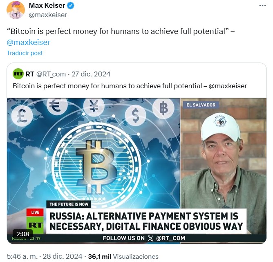Screen dimensions: 273x262
Task: Click the red LIVE badge in video
Action: 35,213
